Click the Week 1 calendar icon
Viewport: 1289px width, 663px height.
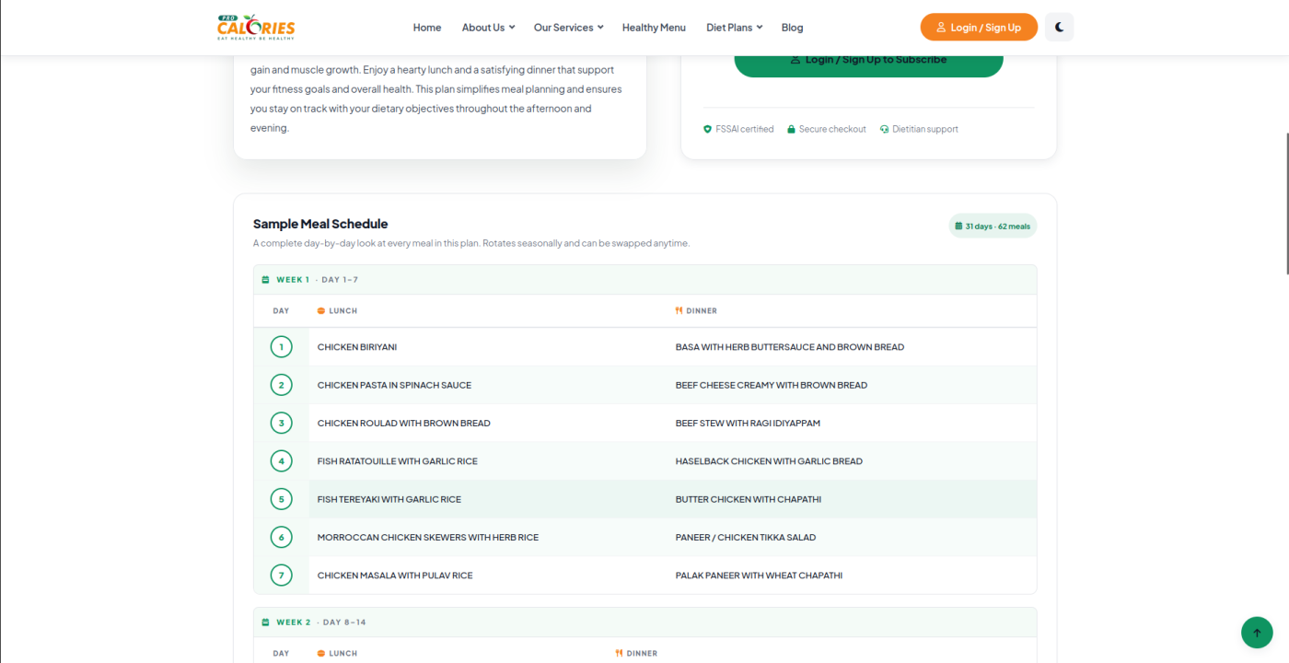tap(266, 280)
